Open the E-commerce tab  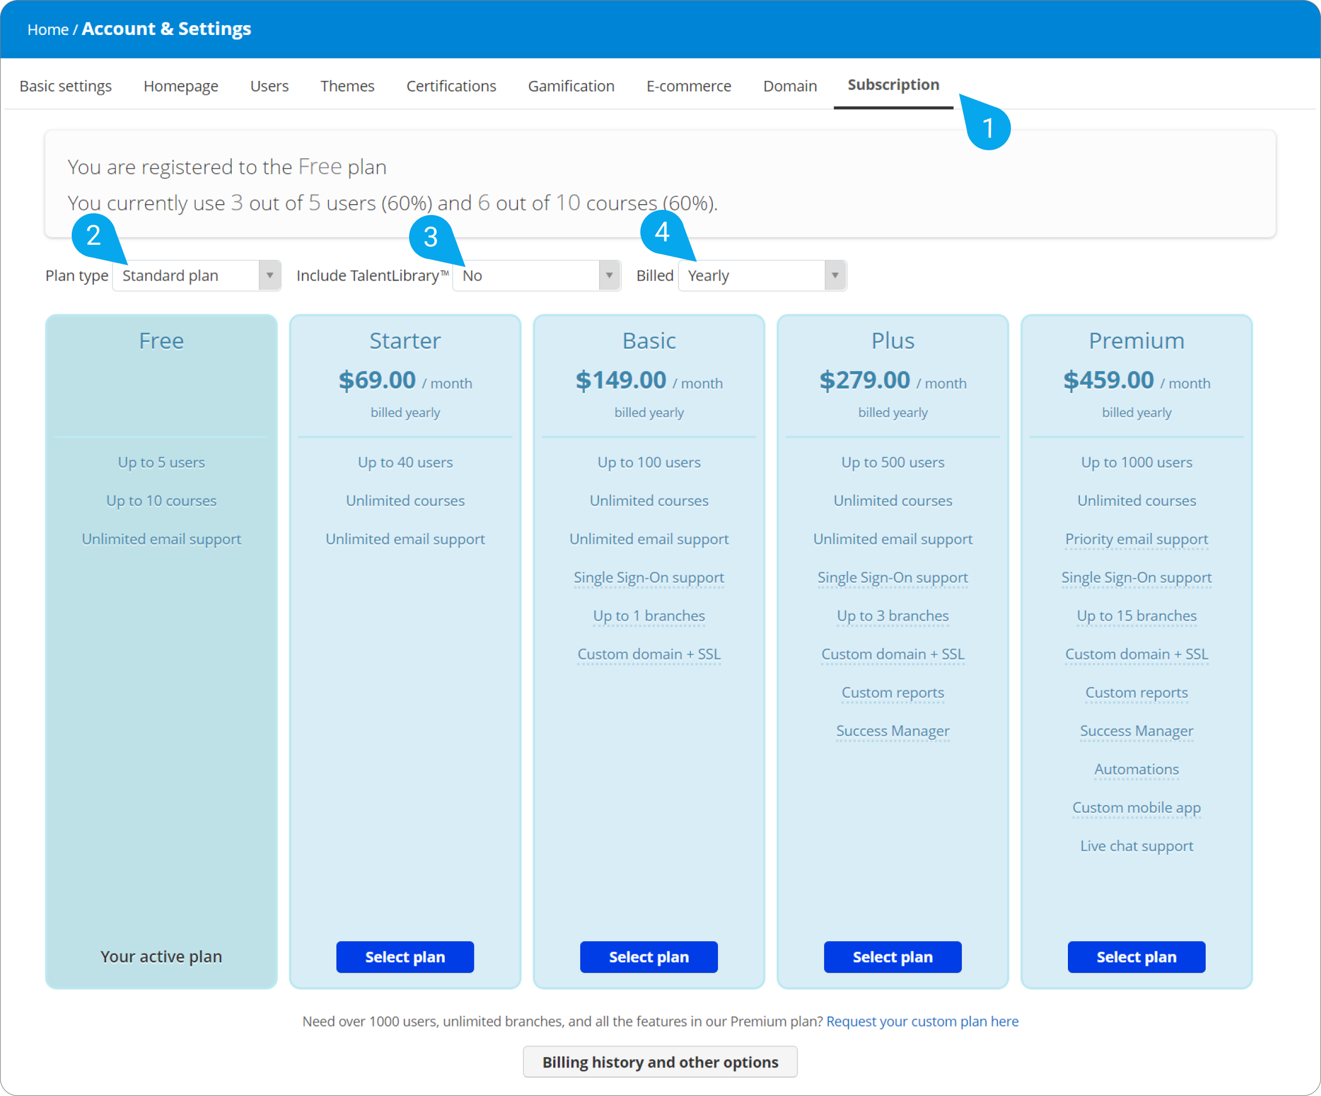(x=689, y=85)
